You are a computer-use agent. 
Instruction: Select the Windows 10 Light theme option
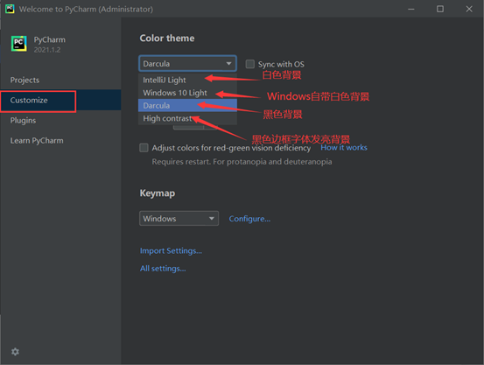coord(187,93)
